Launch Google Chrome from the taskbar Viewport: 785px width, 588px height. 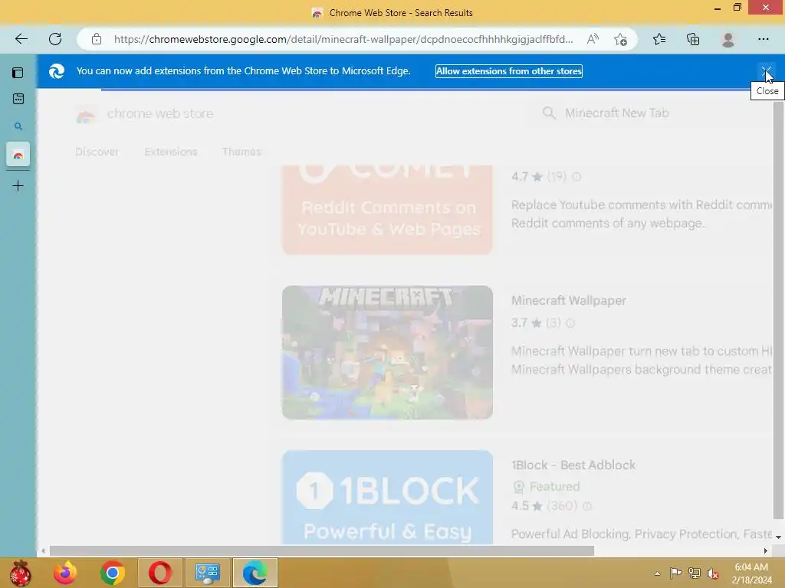point(113,573)
